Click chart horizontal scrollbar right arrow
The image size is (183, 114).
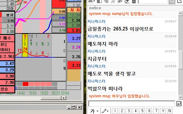pyautogui.click(x=64, y=98)
